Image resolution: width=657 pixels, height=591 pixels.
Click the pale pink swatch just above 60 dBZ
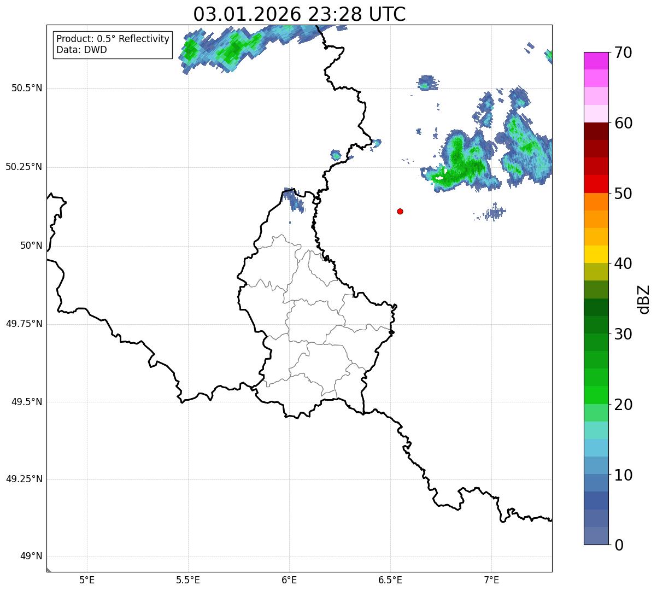pos(596,114)
